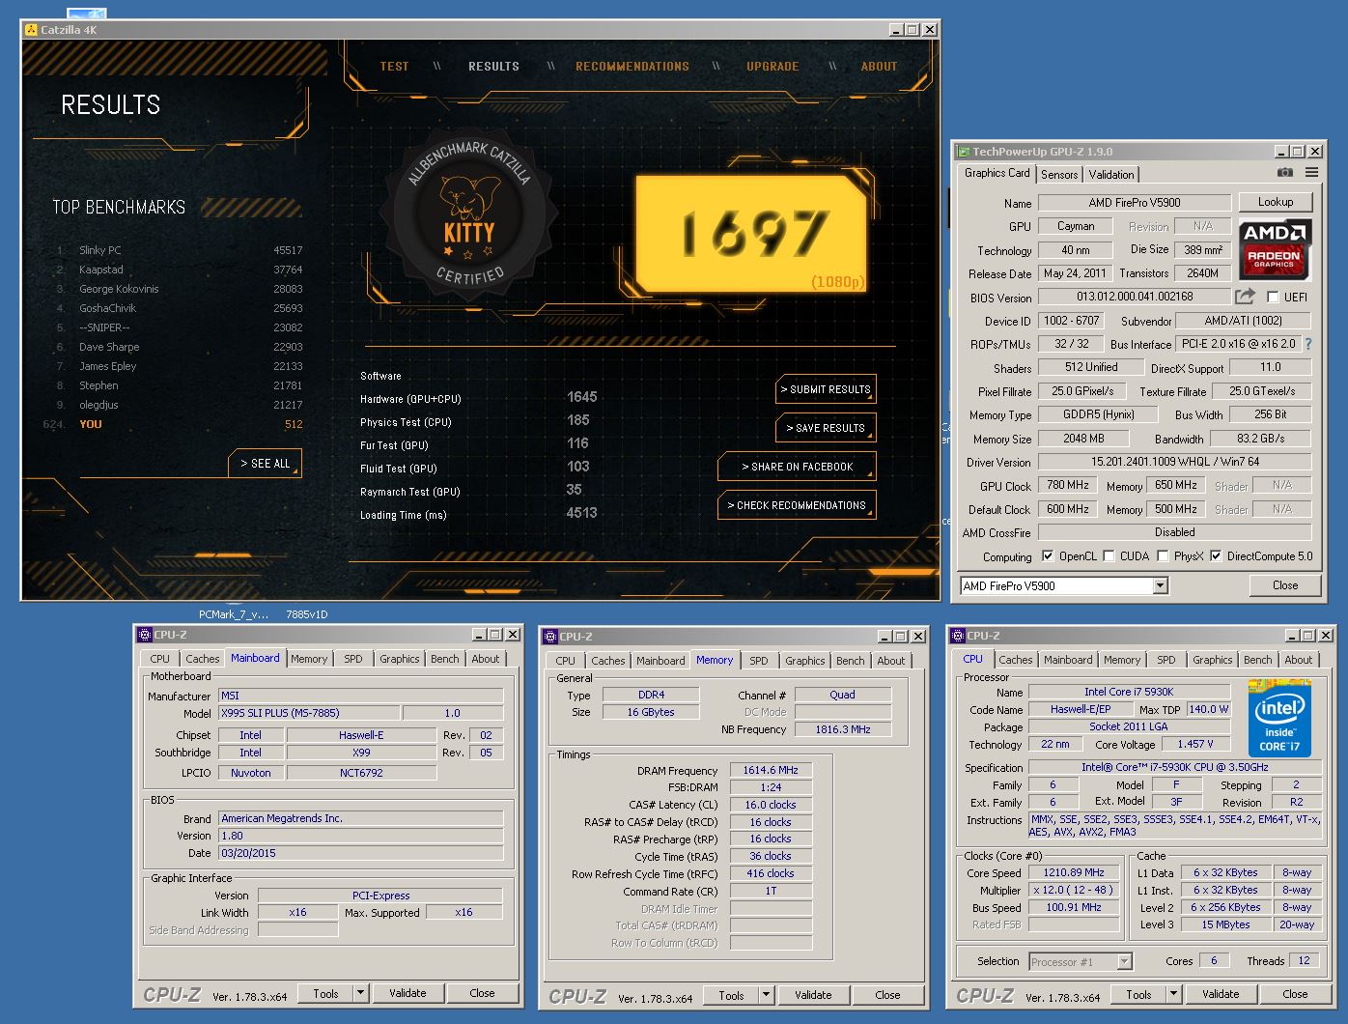The image size is (1348, 1024).
Task: Select the George Kokovinis leaderboard entry
Action: coord(180,289)
